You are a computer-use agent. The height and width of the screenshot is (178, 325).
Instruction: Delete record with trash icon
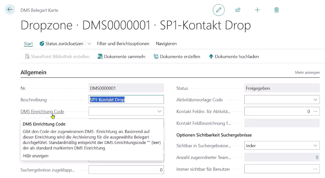point(276,10)
